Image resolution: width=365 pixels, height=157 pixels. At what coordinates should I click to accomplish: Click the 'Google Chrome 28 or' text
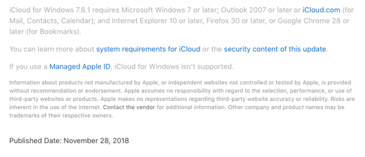tap(313, 21)
